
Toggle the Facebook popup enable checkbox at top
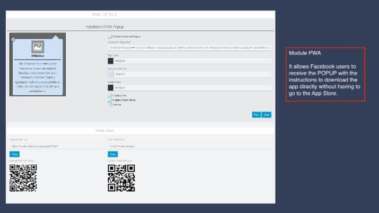pyautogui.click(x=110, y=37)
